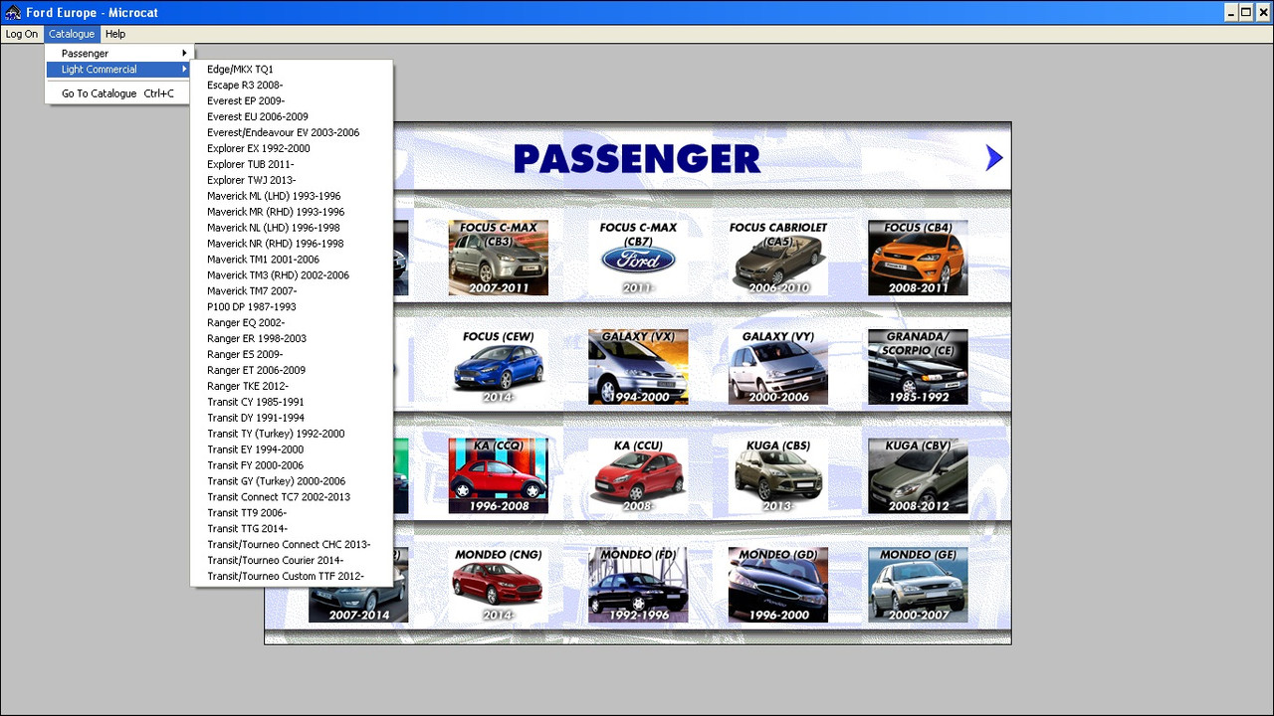Open the blue Focus (CEW) 2014 thumbnail
The width and height of the screenshot is (1274, 716).
point(498,367)
